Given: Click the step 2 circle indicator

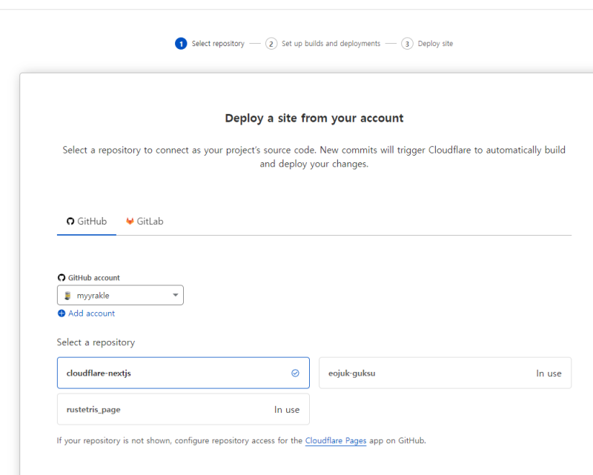Looking at the screenshot, I should pyautogui.click(x=271, y=44).
